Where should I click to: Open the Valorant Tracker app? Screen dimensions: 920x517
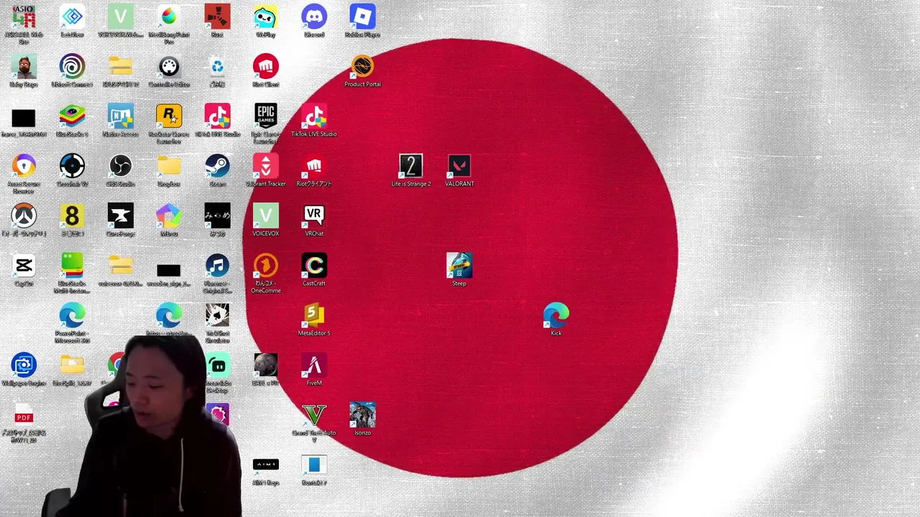[265, 166]
